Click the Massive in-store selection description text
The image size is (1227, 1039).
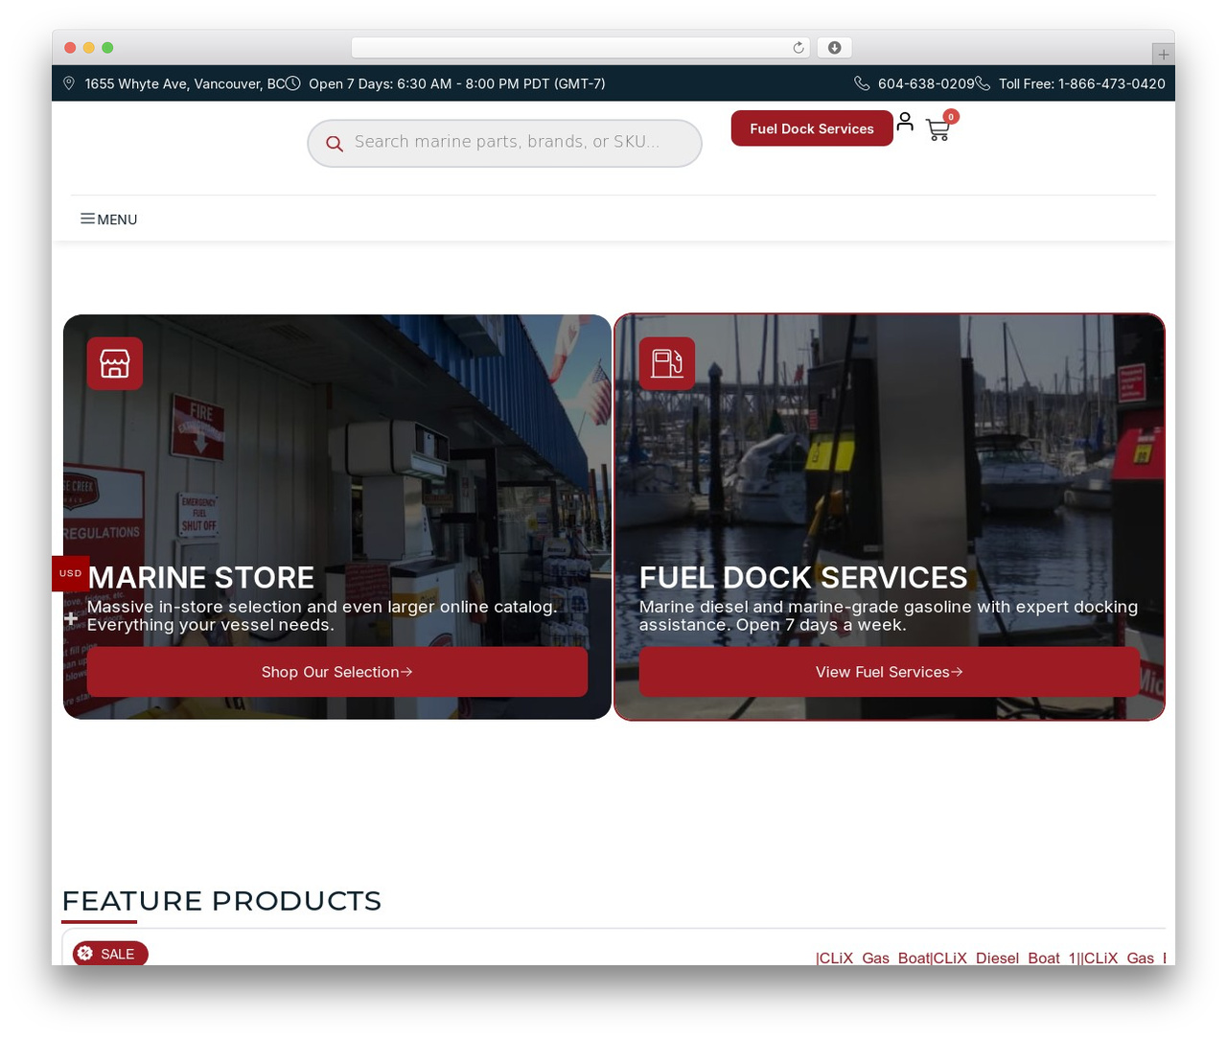point(322,615)
